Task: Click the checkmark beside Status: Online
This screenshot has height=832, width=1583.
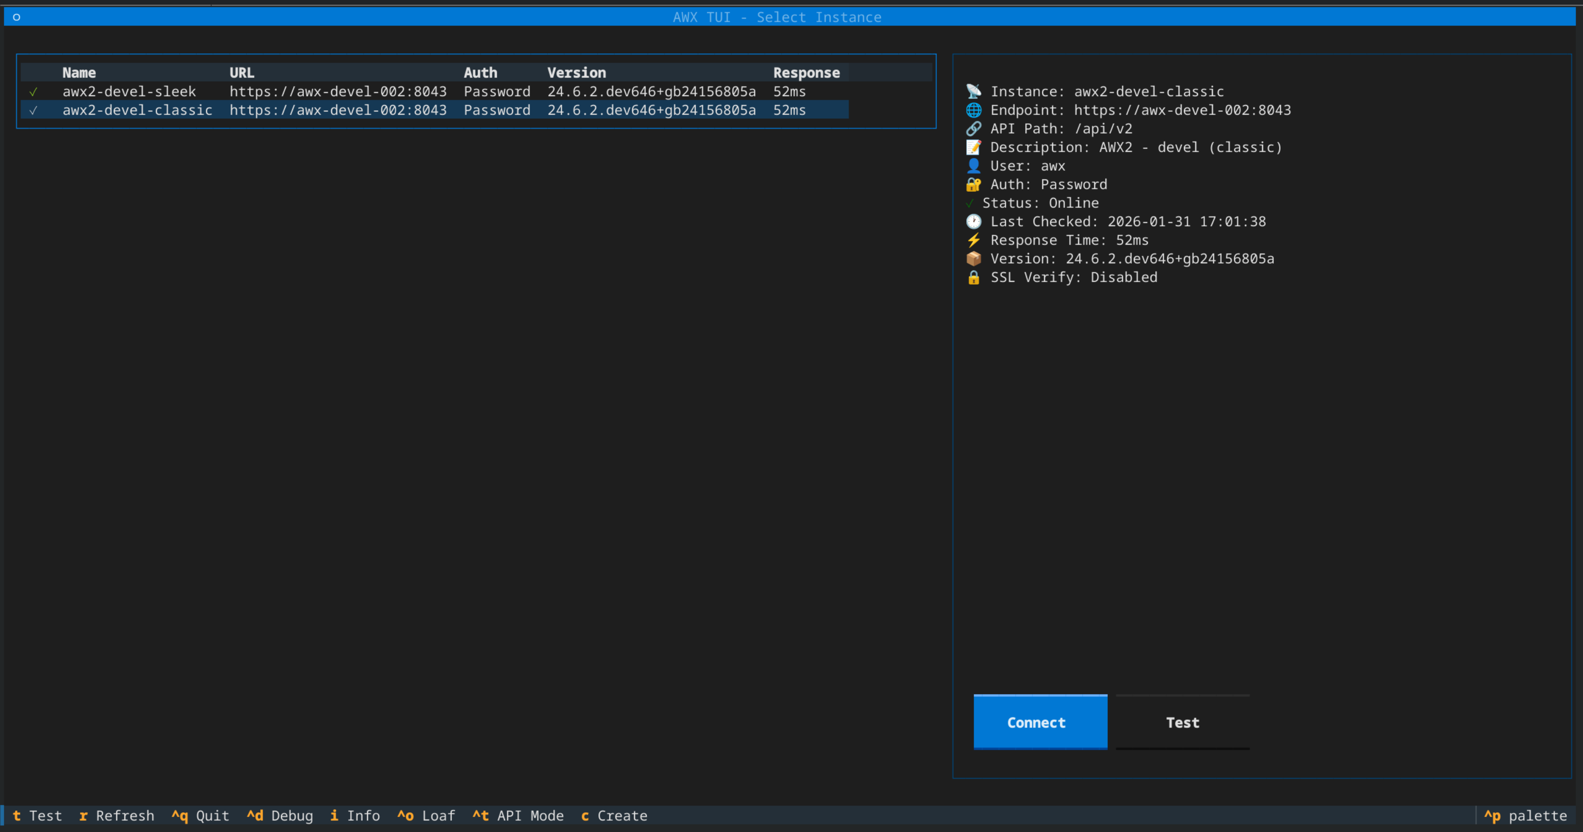Action: click(970, 203)
